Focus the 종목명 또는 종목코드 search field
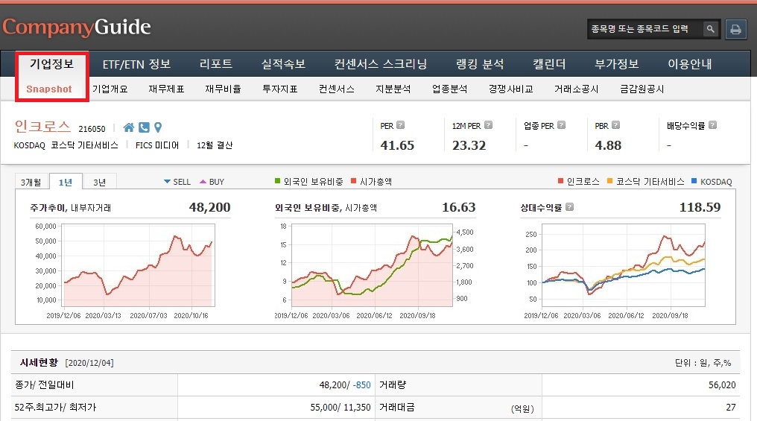 pos(645,29)
